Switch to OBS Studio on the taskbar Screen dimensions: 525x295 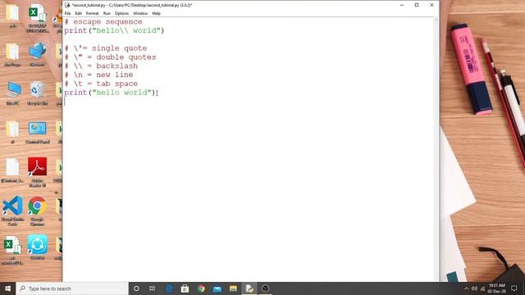point(265,288)
